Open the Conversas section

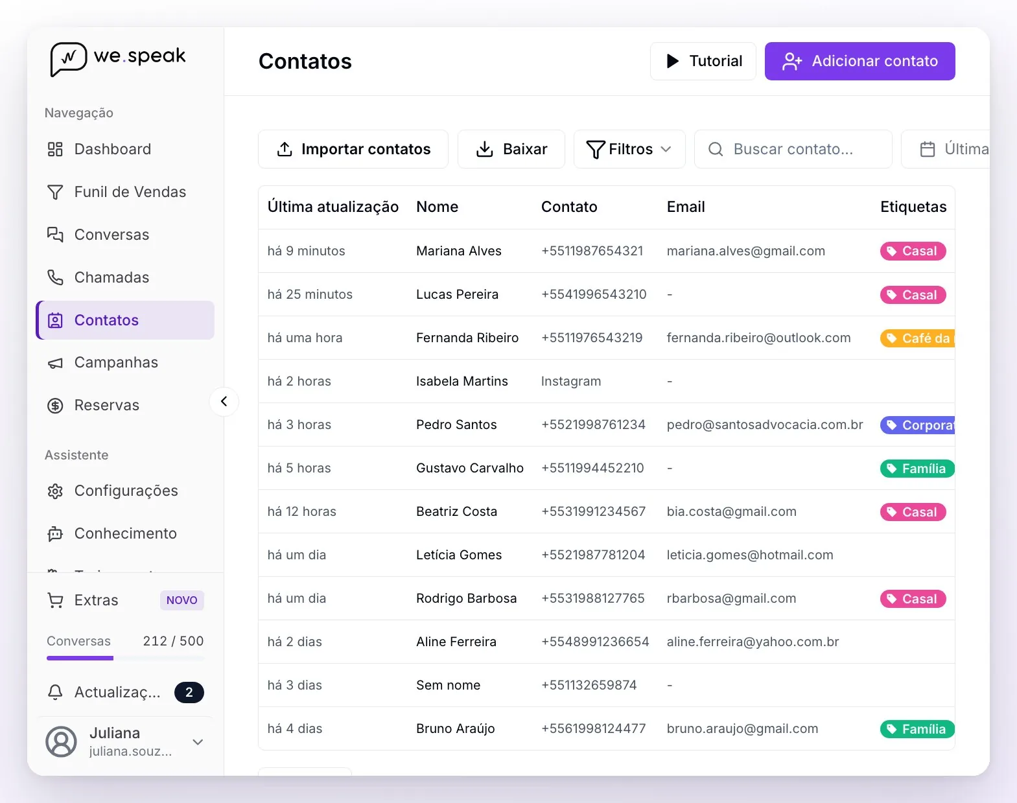coord(125,235)
